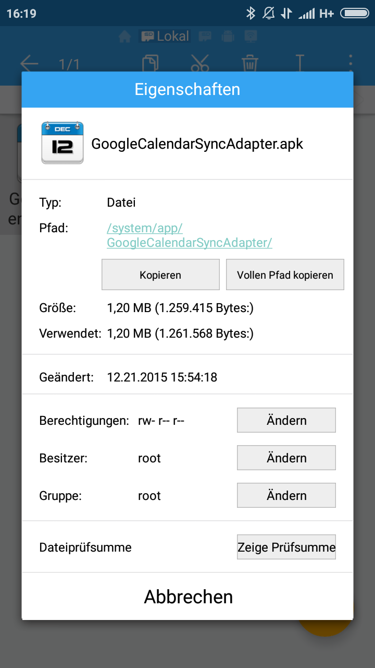Viewport: 375px width, 668px height.
Task: Tap the GoogleCalendarSyncAdapter calendar app icon
Action: [x=63, y=143]
